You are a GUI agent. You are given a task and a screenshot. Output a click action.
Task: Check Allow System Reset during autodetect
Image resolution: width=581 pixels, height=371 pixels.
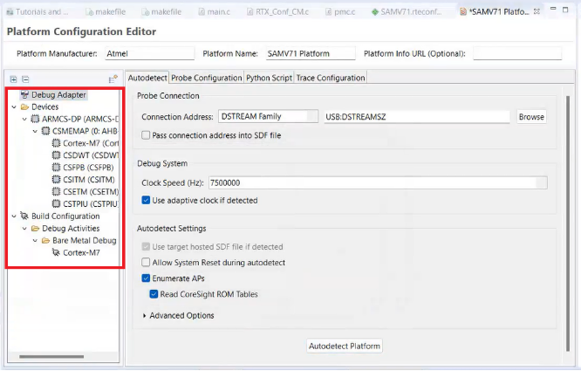coord(146,263)
